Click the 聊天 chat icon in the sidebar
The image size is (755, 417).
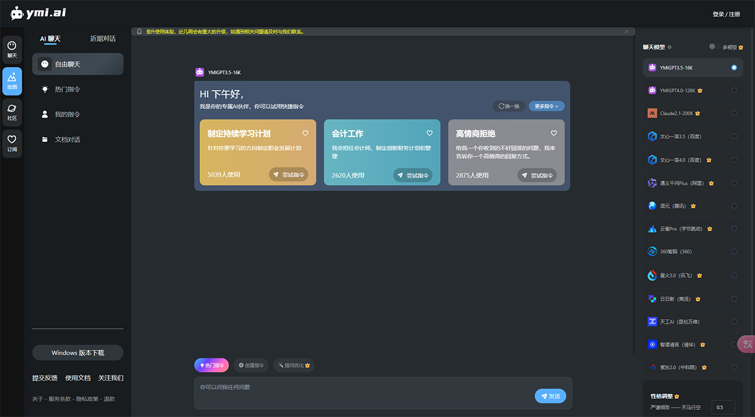click(12, 49)
